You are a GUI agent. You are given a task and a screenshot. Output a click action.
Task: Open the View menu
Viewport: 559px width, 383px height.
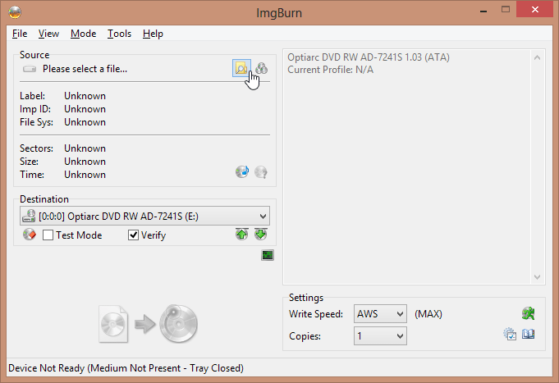[x=48, y=34]
